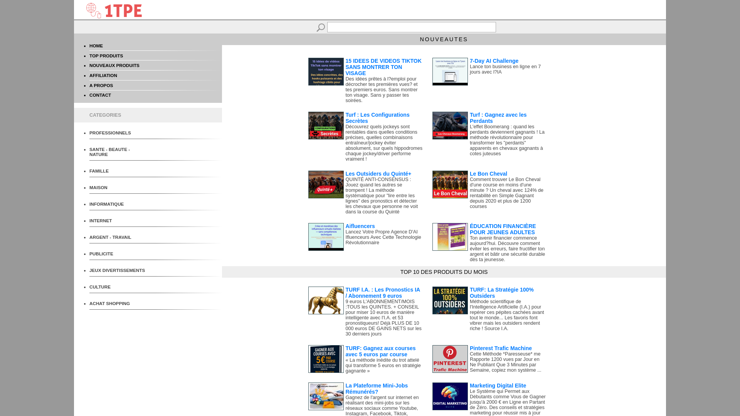Open the Le Bon Cheval thumbnail

pos(450,185)
